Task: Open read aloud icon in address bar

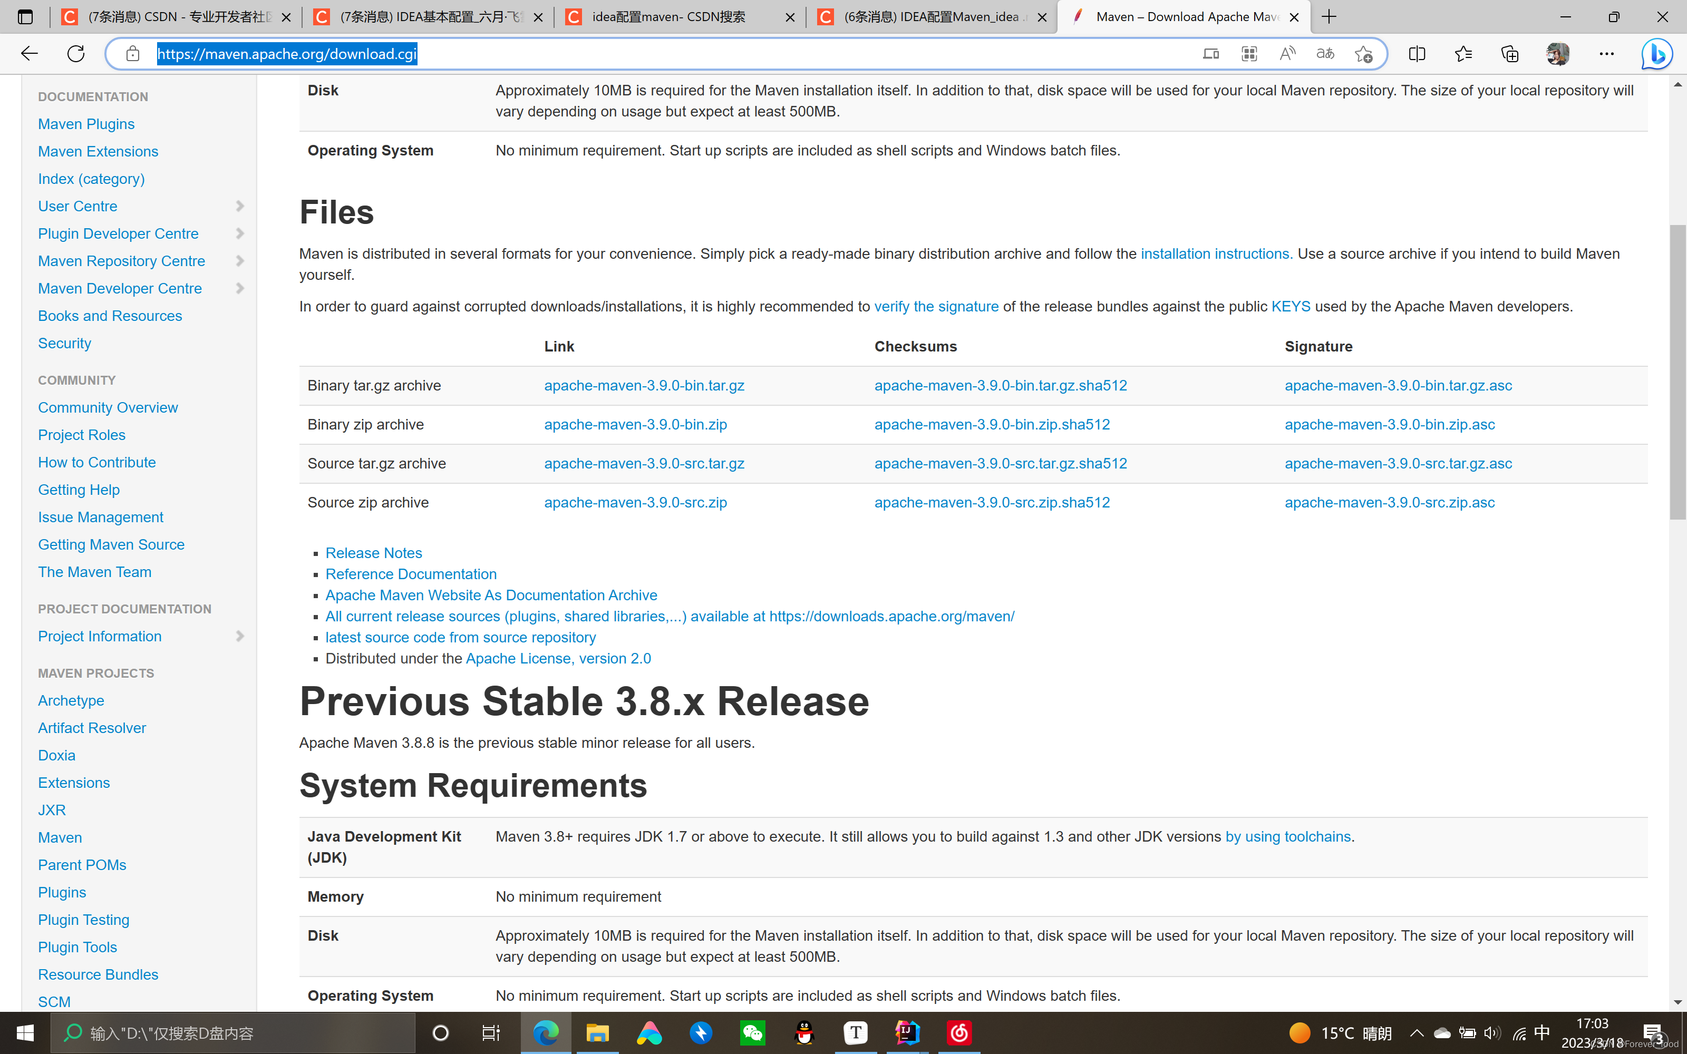Action: (x=1287, y=54)
